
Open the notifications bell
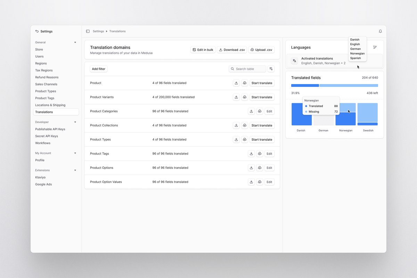pos(380,31)
